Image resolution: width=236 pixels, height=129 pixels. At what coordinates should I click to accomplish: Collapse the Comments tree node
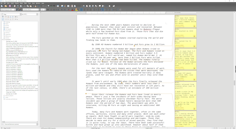point(3,40)
